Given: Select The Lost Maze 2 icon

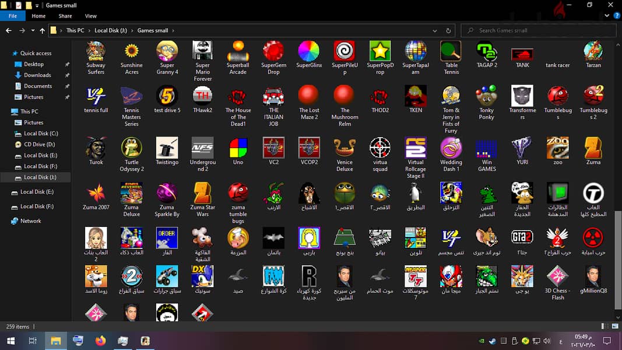Looking at the screenshot, I should tap(308, 96).
